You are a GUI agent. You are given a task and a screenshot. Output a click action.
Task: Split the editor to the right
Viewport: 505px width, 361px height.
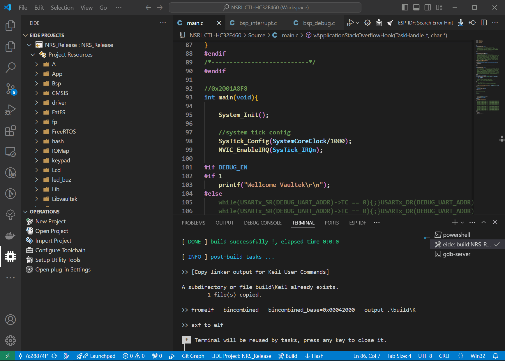tap(484, 23)
